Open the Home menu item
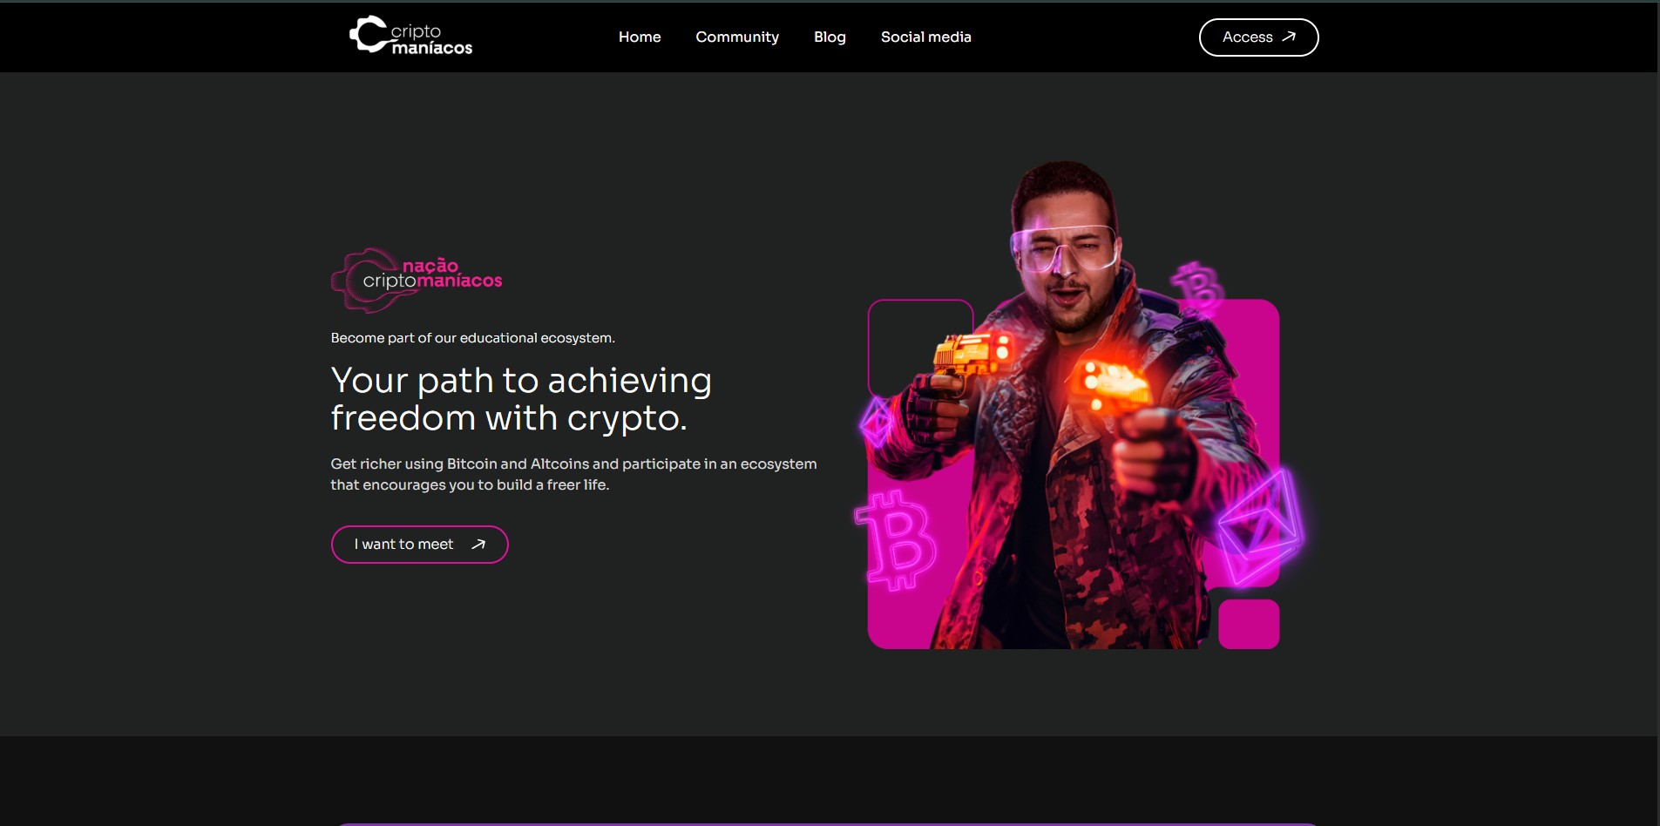 (640, 37)
